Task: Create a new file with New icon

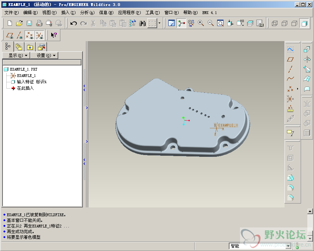Action: click(x=9, y=23)
